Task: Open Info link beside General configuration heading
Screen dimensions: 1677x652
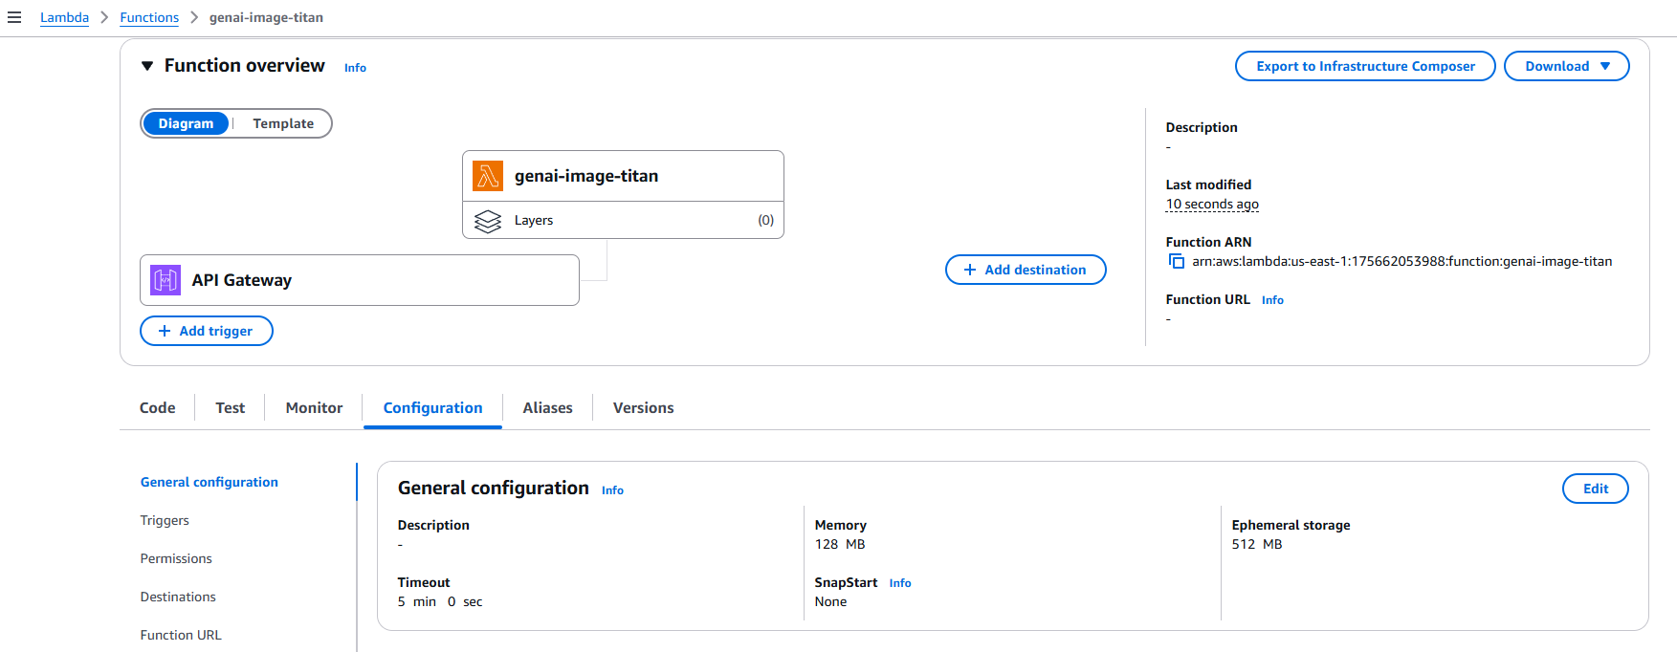Action: [612, 490]
